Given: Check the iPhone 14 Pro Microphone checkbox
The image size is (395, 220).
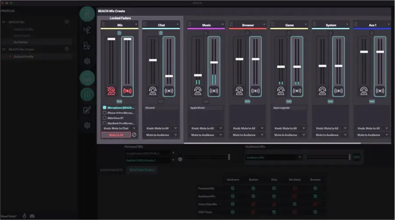Looking at the screenshot, I should tap(104, 112).
